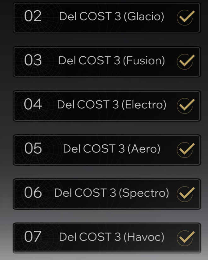Click the number 03 on the Fusion row
208x260 pixels.
point(33,61)
